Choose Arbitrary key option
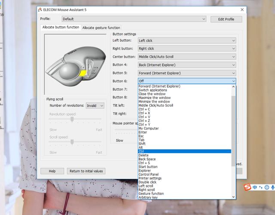Screen dimensions: 275x215 pyautogui.click(x=185, y=197)
